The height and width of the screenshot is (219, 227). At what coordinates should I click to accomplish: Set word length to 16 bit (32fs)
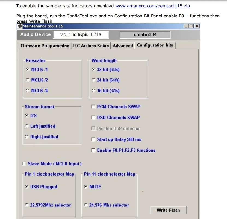coord(106,91)
